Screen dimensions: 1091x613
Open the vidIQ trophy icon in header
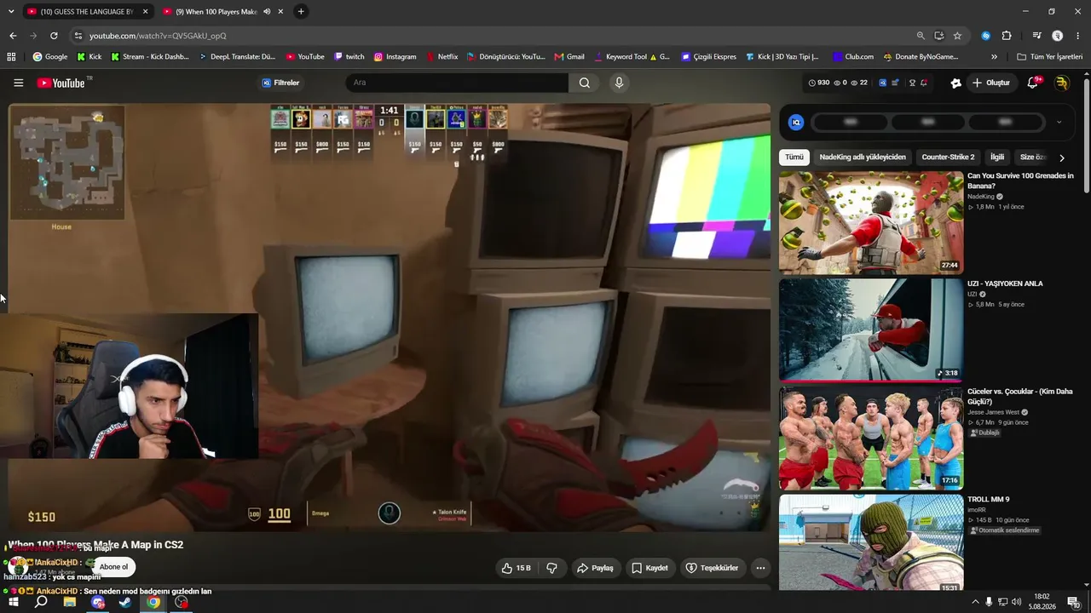pyautogui.click(x=912, y=83)
